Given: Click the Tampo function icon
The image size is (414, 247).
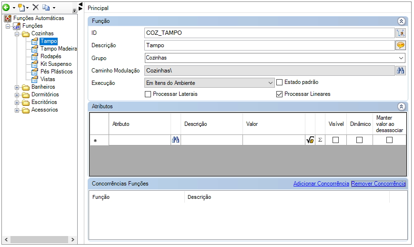Looking at the screenshot, I should 35,41.
